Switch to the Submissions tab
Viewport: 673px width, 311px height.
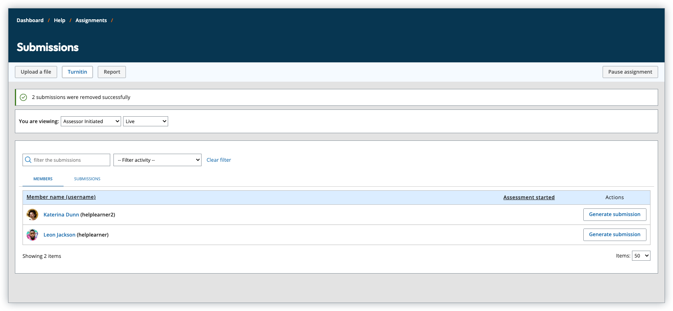tap(87, 179)
